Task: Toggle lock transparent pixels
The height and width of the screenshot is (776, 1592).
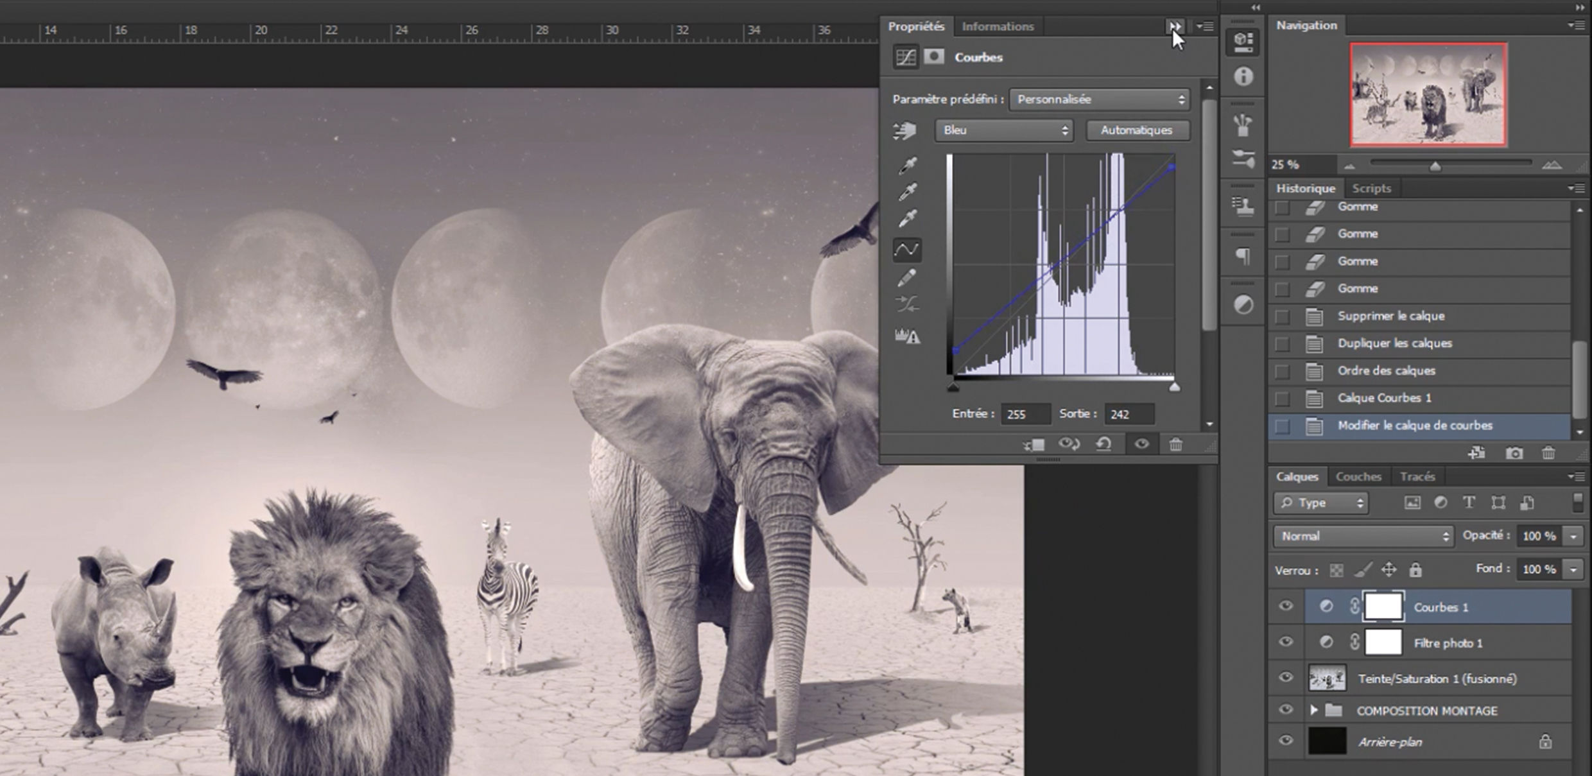Action: [1337, 570]
